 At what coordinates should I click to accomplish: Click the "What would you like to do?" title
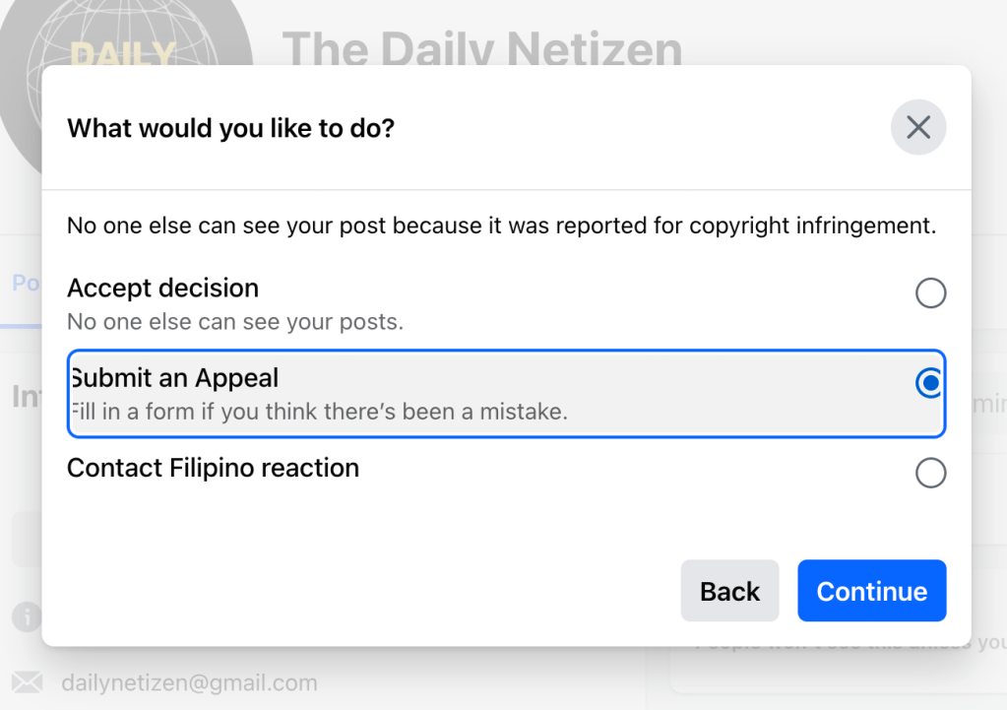point(230,128)
